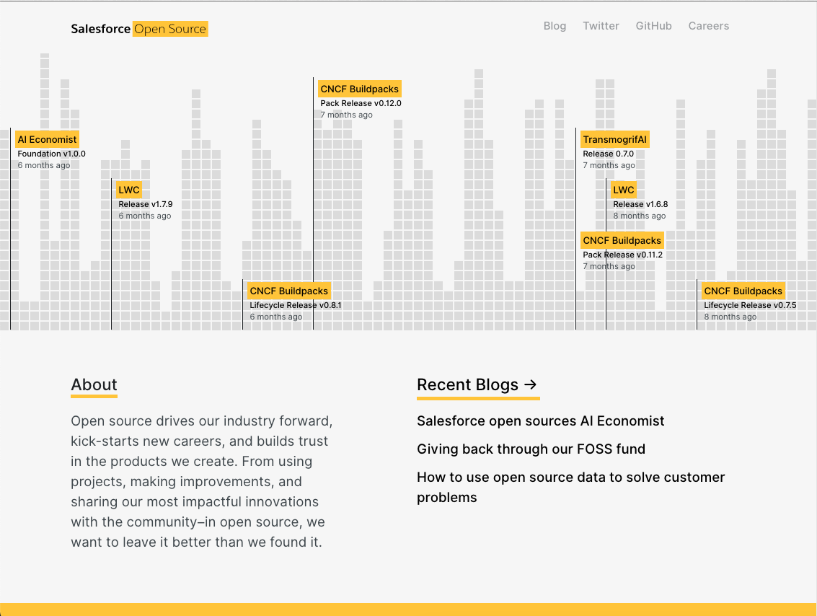Open the Recent Blogs heading link
This screenshot has height=616, width=817.
pos(467,385)
